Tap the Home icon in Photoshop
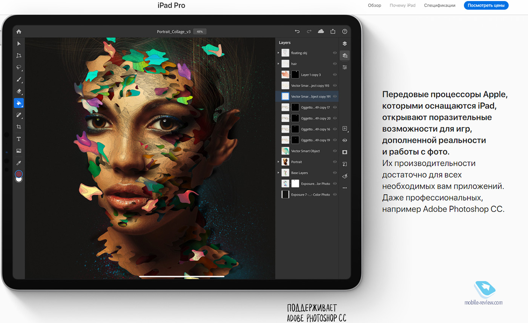 pyautogui.click(x=19, y=32)
